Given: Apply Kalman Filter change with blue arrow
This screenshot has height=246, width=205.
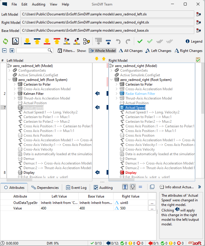Looking at the screenshot, I should click(97, 94).
